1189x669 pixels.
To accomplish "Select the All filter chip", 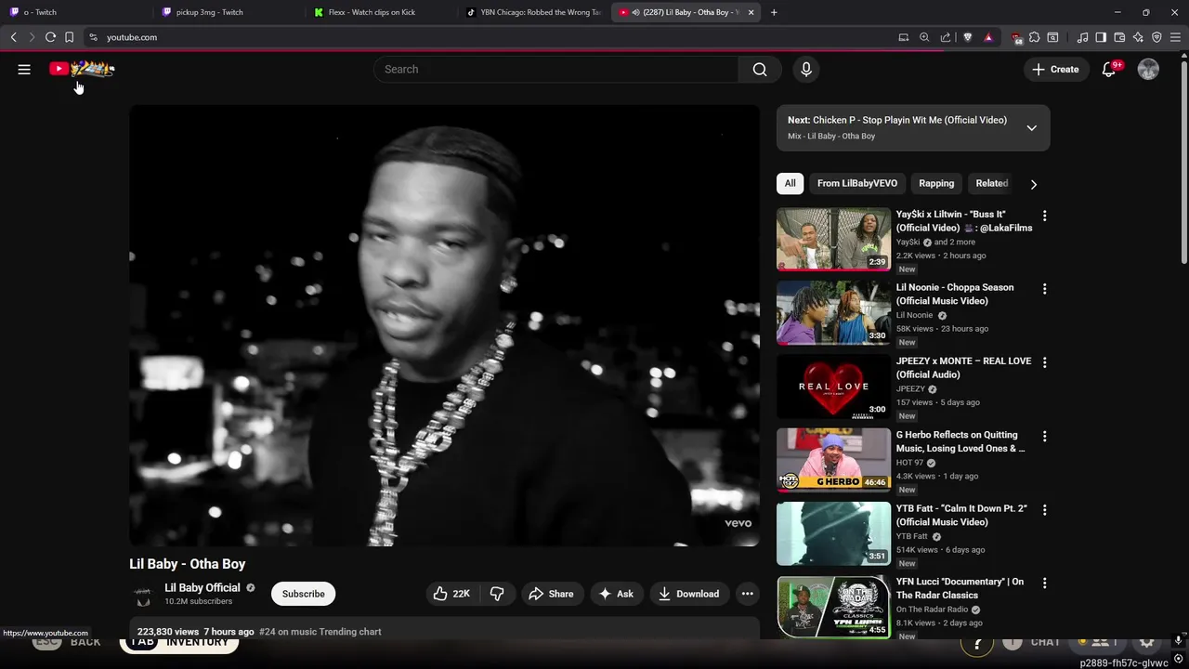I will pyautogui.click(x=790, y=183).
